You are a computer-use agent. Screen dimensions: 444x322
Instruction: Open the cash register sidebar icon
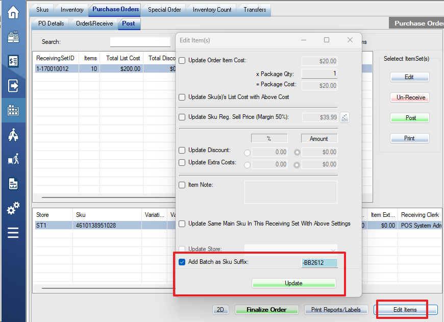(13, 37)
